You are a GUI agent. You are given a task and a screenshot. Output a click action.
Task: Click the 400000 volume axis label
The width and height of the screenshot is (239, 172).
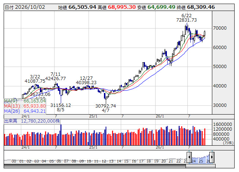(221, 139)
